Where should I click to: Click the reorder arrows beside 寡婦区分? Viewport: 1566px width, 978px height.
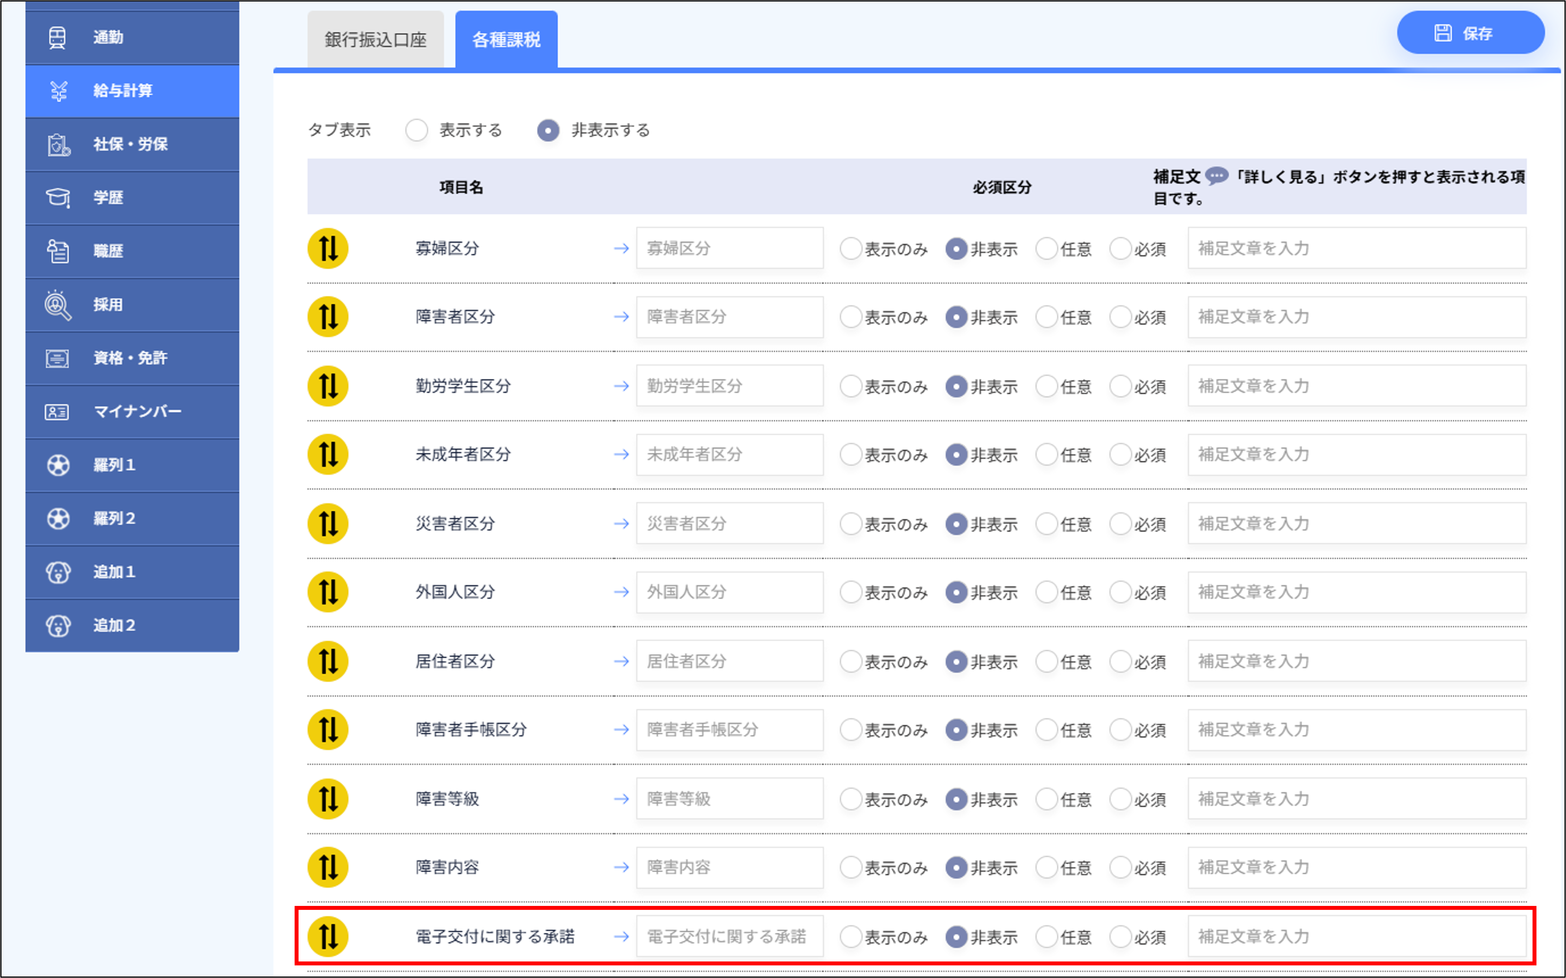click(x=328, y=248)
